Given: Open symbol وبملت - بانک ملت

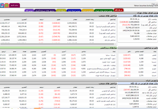Looking at the screenshot, I should click(109, 65).
